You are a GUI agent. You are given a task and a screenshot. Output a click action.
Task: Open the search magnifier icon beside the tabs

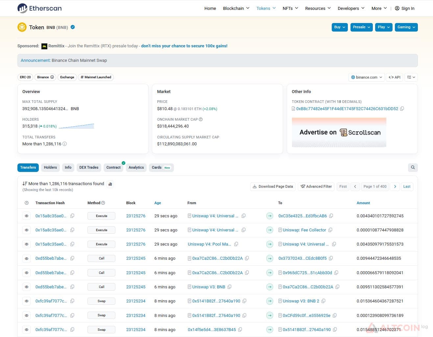(x=413, y=167)
